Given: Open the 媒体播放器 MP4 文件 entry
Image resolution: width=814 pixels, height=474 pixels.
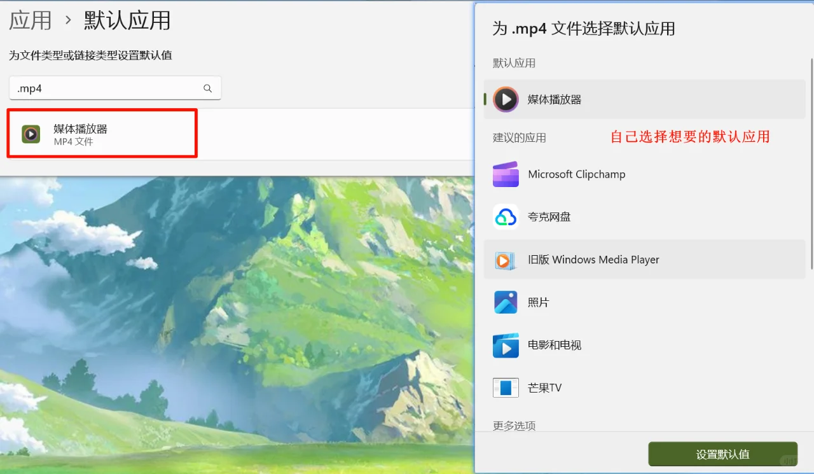Looking at the screenshot, I should (x=102, y=133).
